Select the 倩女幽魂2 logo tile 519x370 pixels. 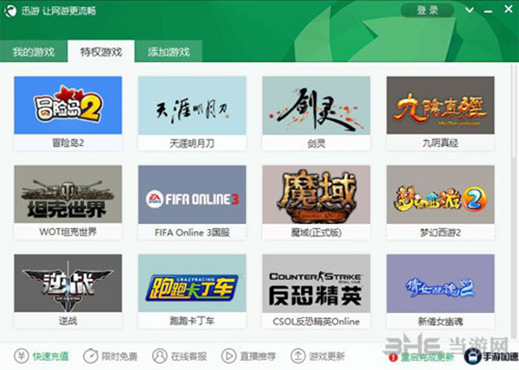point(440,283)
